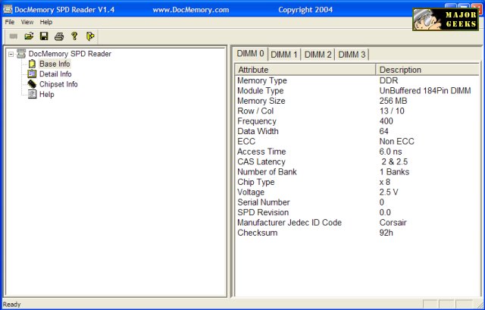485x310 pixels.
Task: Open the Help menu in menu bar
Action: (46, 22)
